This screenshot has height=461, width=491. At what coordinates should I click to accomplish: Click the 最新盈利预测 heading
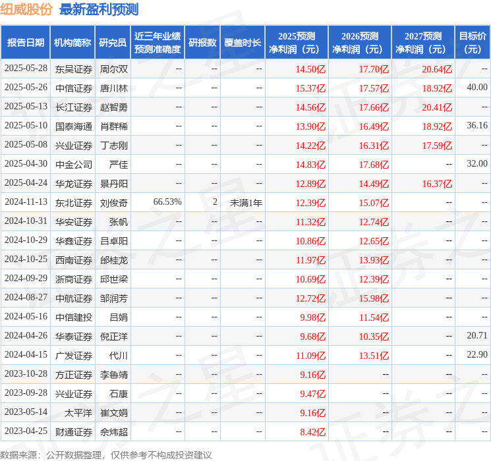(x=99, y=9)
